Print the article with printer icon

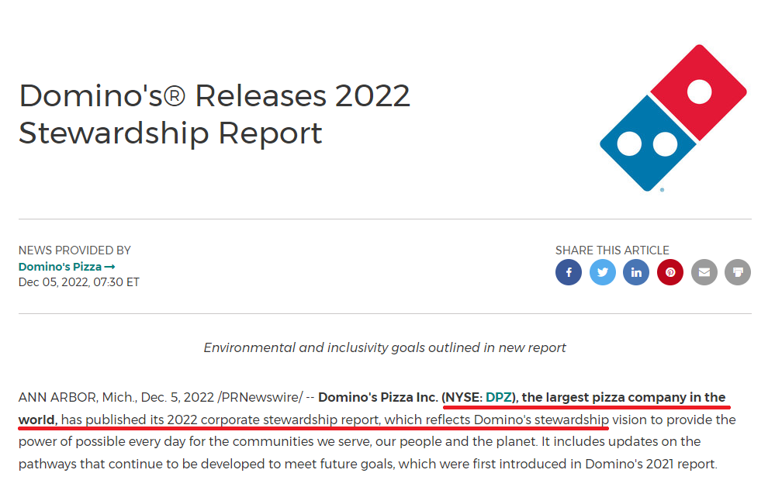[738, 272]
